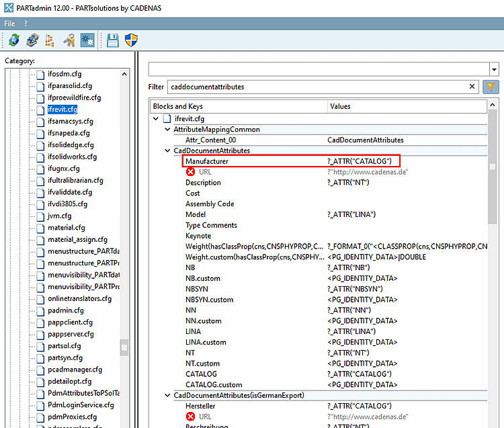Screen dimensions: 504x428
Task: Click the green globe refresh toolbar icon
Action: point(14,40)
